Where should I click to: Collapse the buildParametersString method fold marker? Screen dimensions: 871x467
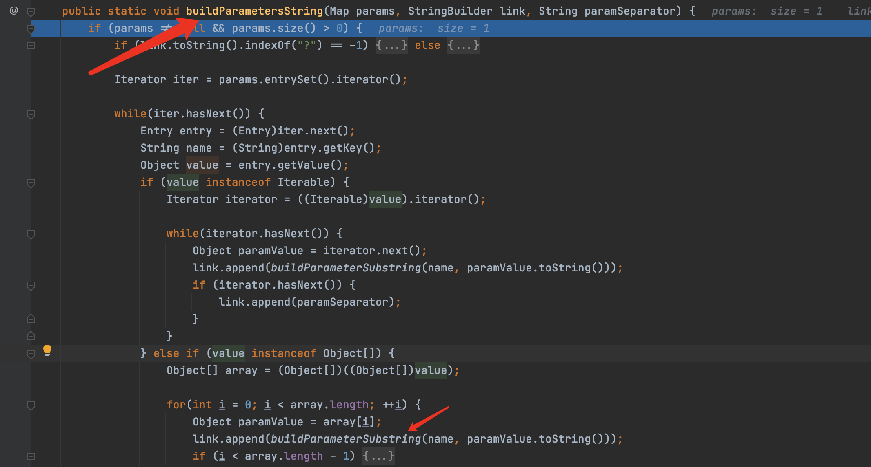pyautogui.click(x=31, y=11)
